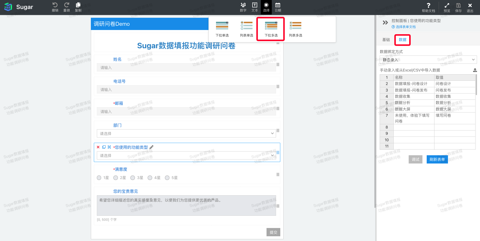Click the preview (预览) icon
This screenshot has width=480, height=241.
pyautogui.click(x=447, y=5)
